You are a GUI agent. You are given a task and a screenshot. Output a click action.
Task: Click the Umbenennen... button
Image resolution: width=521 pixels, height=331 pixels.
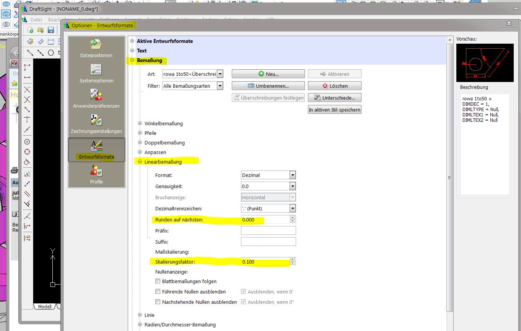click(x=268, y=86)
